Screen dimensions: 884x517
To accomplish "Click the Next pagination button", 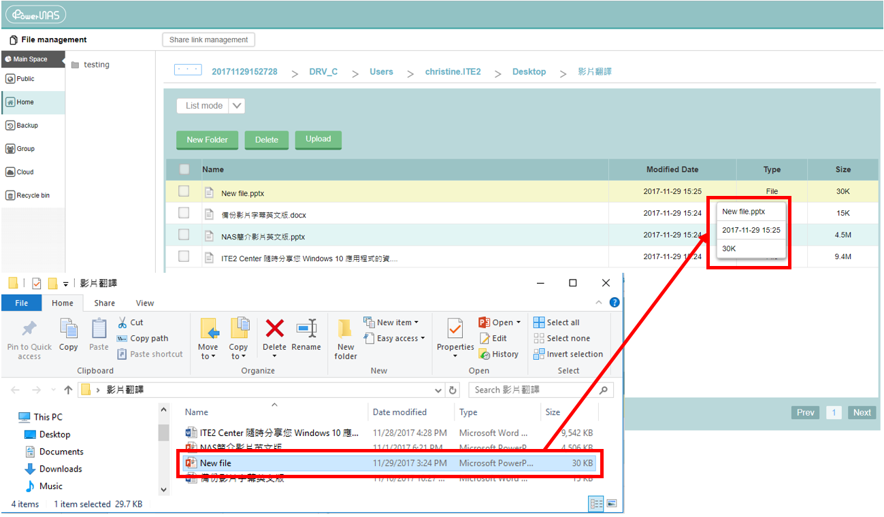I will (x=862, y=412).
